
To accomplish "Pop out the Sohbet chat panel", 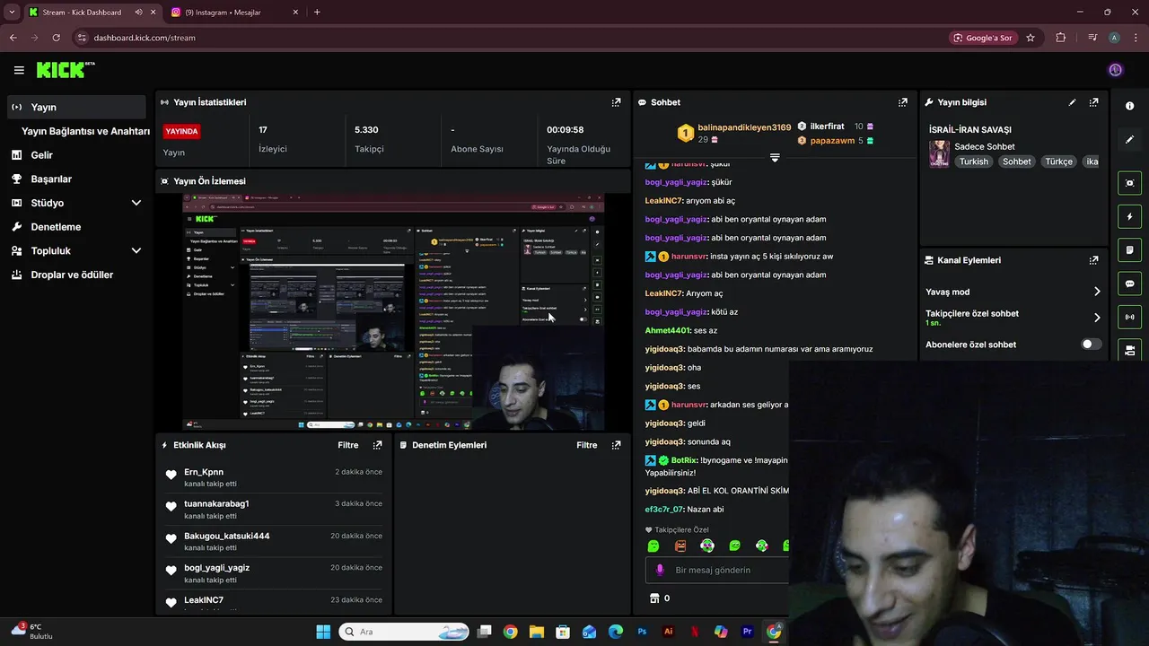I will [x=903, y=102].
